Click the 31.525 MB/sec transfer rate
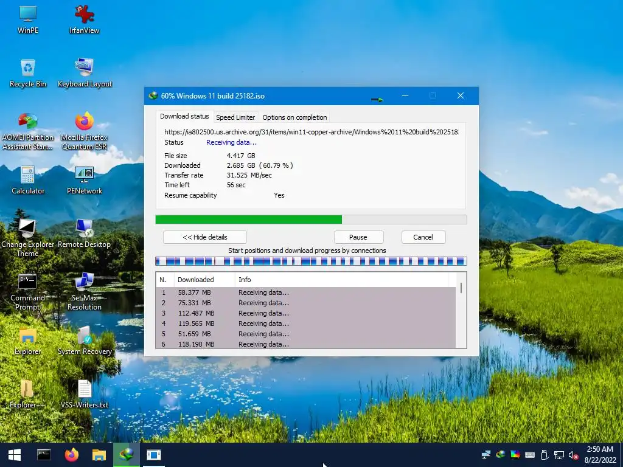 pos(249,175)
